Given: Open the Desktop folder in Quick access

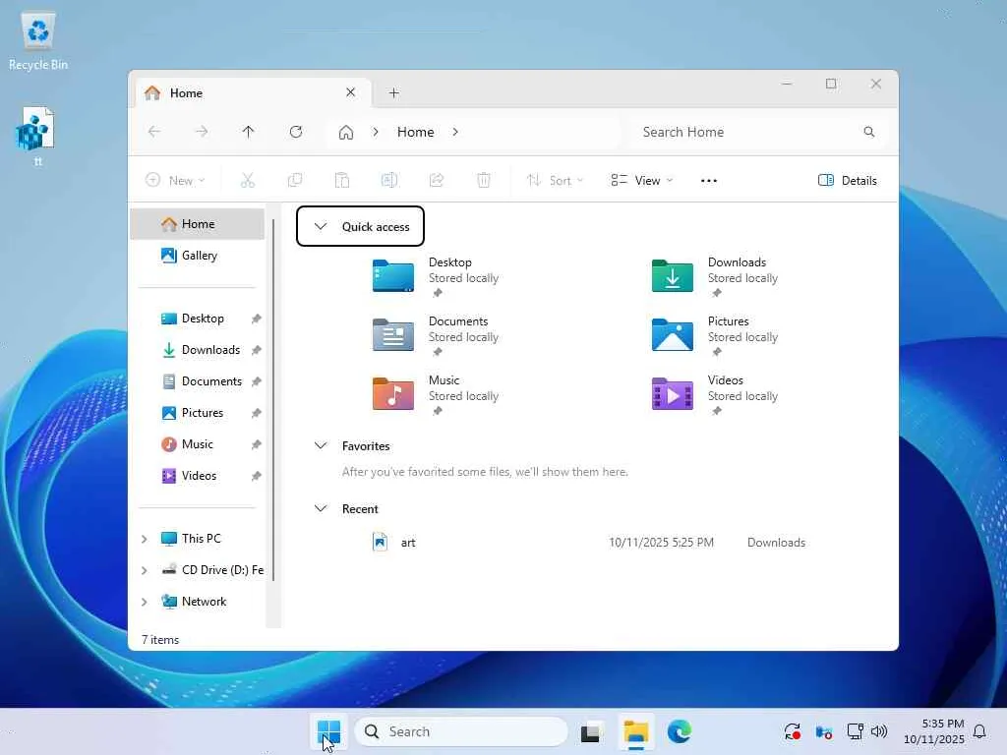Looking at the screenshot, I should (x=393, y=276).
